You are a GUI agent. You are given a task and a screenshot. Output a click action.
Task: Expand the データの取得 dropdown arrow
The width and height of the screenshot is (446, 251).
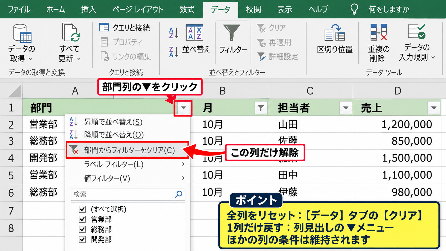point(30,59)
